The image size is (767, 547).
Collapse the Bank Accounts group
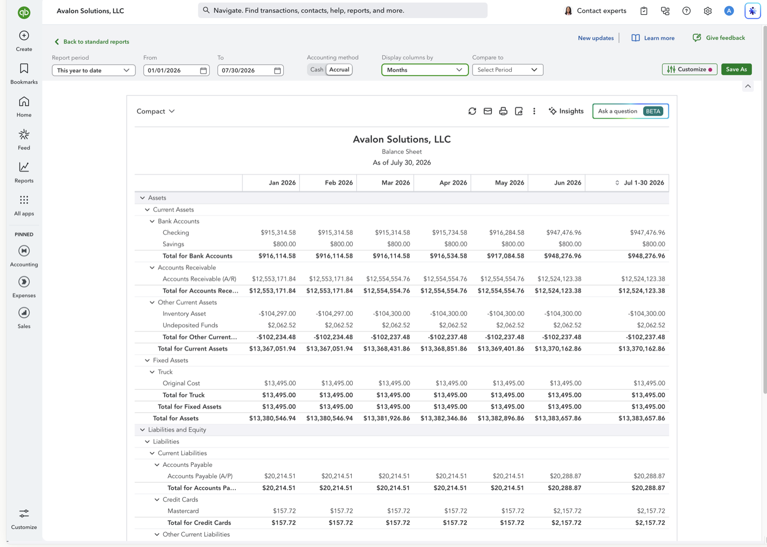coord(152,222)
